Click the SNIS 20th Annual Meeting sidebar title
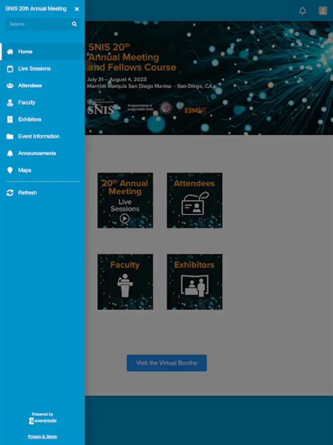The width and height of the screenshot is (333, 445). (x=36, y=9)
